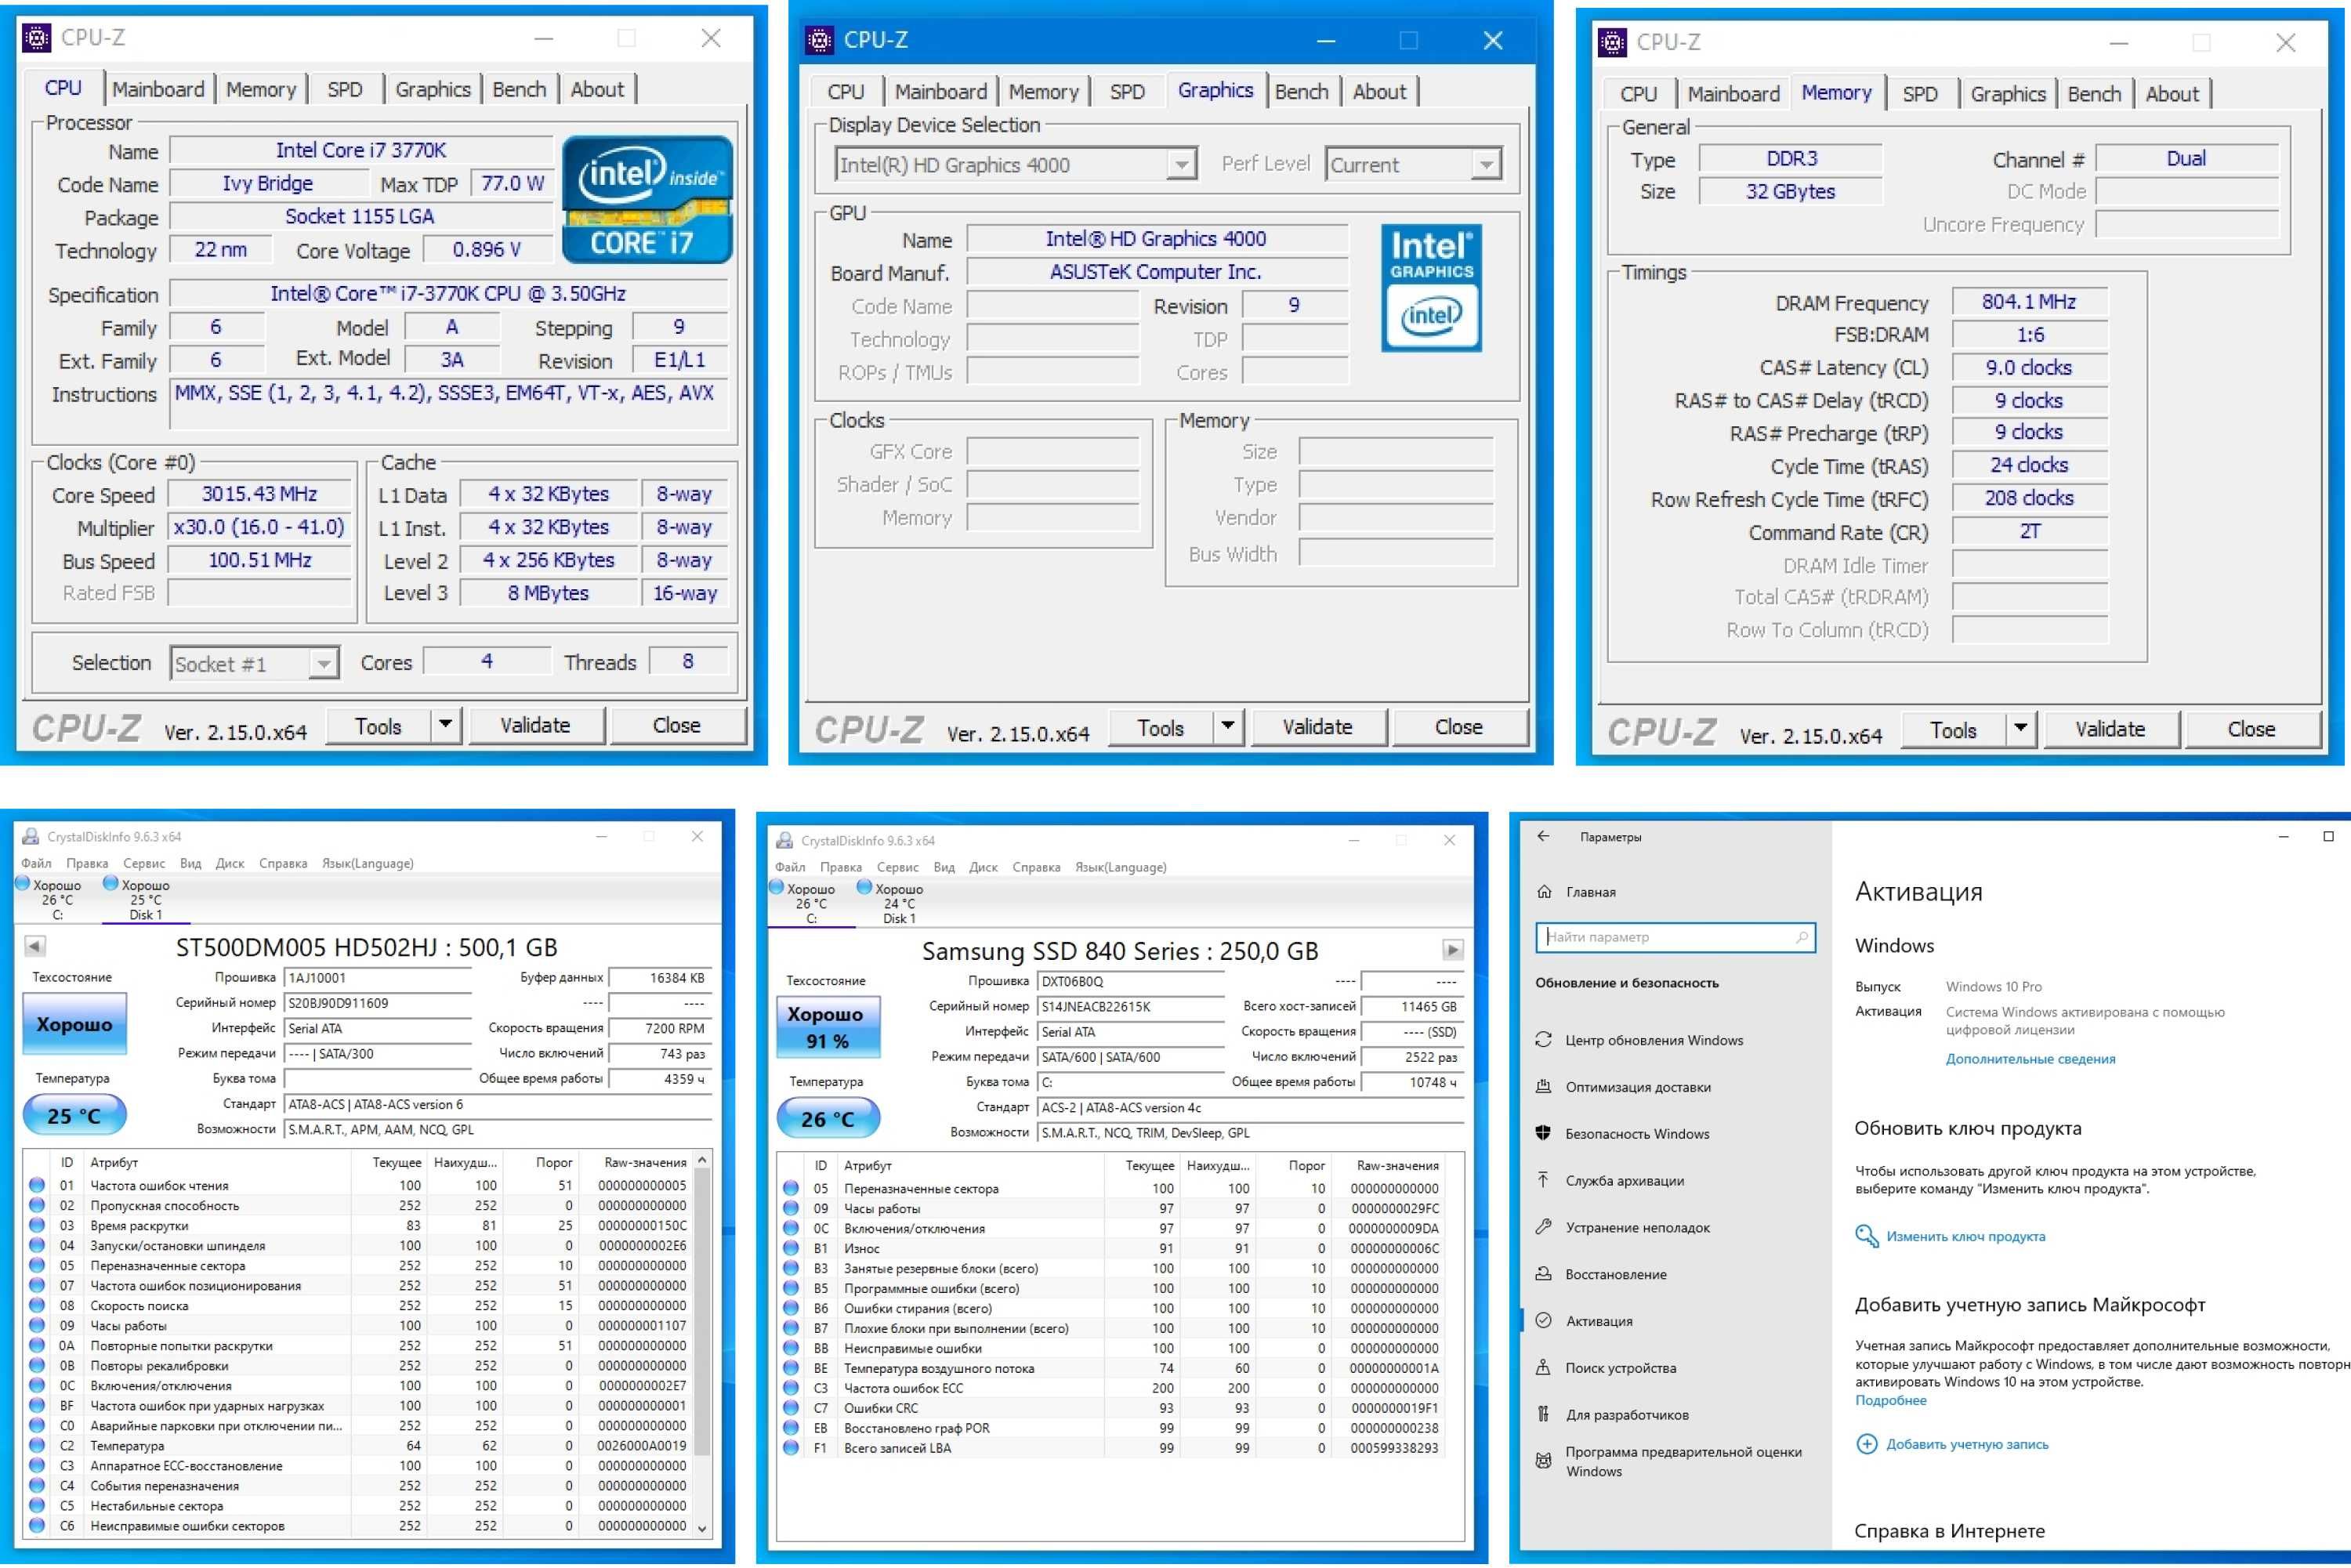Click the 26 °C temperature indicator in Samsung window
The height and width of the screenshot is (1568, 2351).
click(x=828, y=1118)
